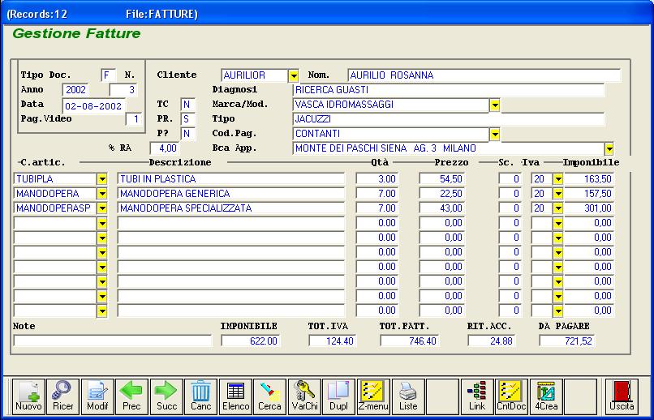Image resolution: width=654 pixels, height=420 pixels.
Task: Open Iva dropdown on MANODOPERA GENERICA row
Action: pyautogui.click(x=558, y=194)
